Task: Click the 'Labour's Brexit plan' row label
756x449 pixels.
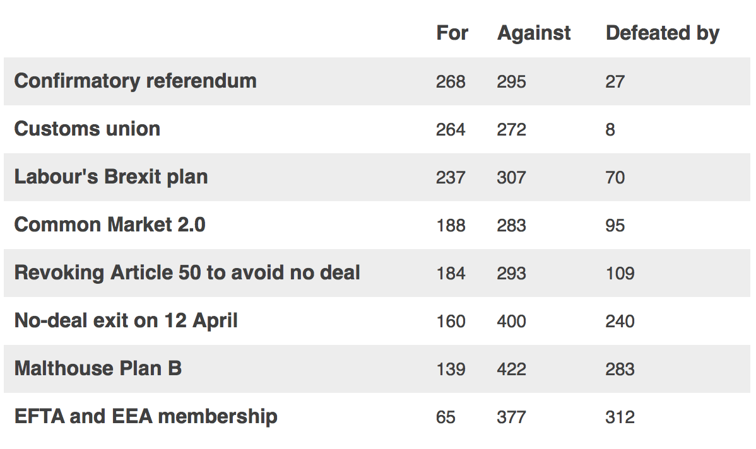Action: coord(111,177)
